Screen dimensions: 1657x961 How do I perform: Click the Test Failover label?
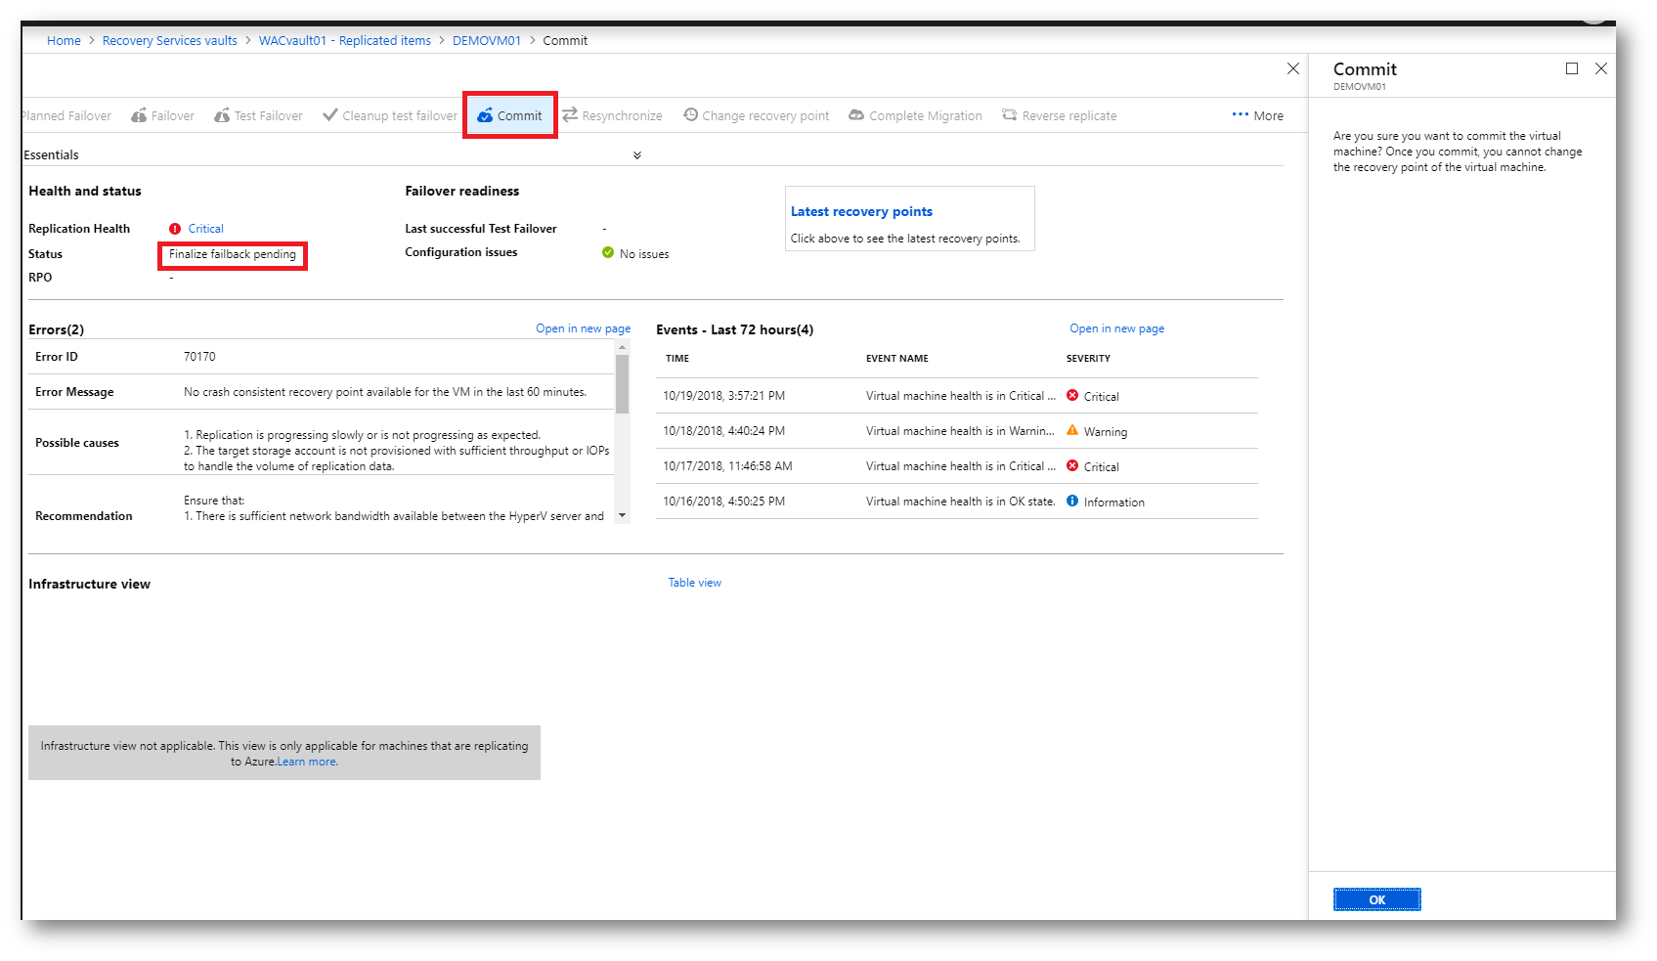(269, 115)
